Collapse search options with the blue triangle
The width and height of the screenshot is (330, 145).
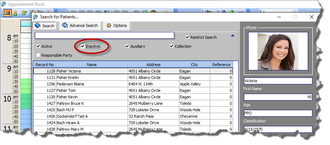tap(232, 36)
